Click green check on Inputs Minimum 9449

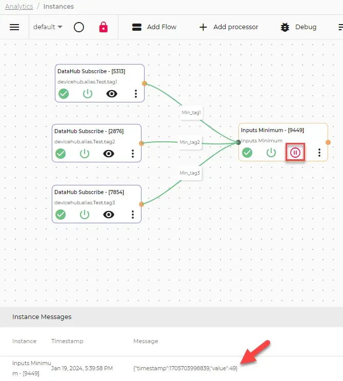pos(247,153)
